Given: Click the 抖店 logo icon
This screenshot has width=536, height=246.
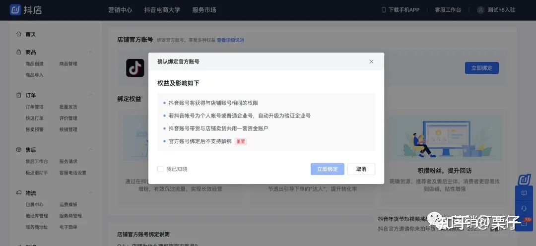Looking at the screenshot, I should (x=15, y=10).
